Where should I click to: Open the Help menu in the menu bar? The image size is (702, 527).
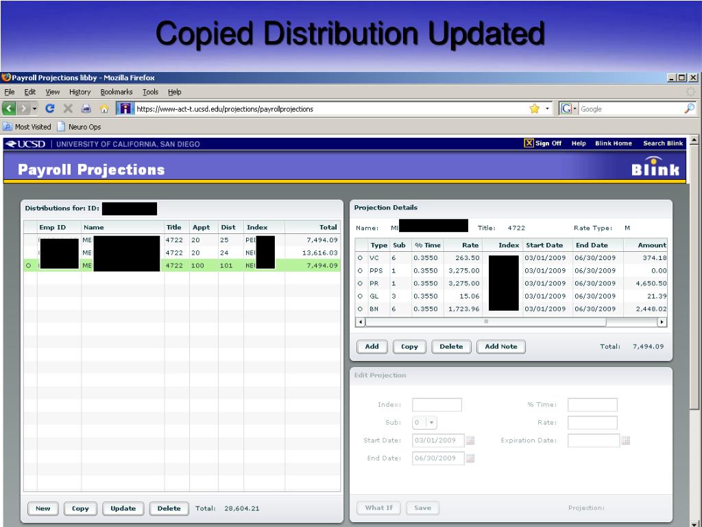(175, 92)
